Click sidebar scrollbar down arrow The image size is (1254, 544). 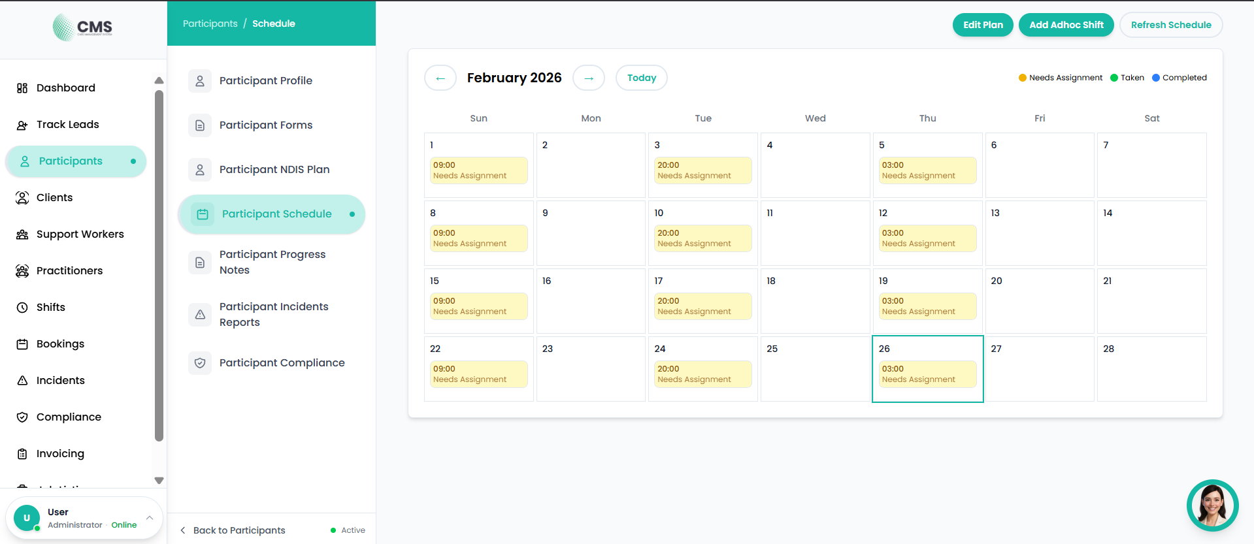[x=159, y=480]
